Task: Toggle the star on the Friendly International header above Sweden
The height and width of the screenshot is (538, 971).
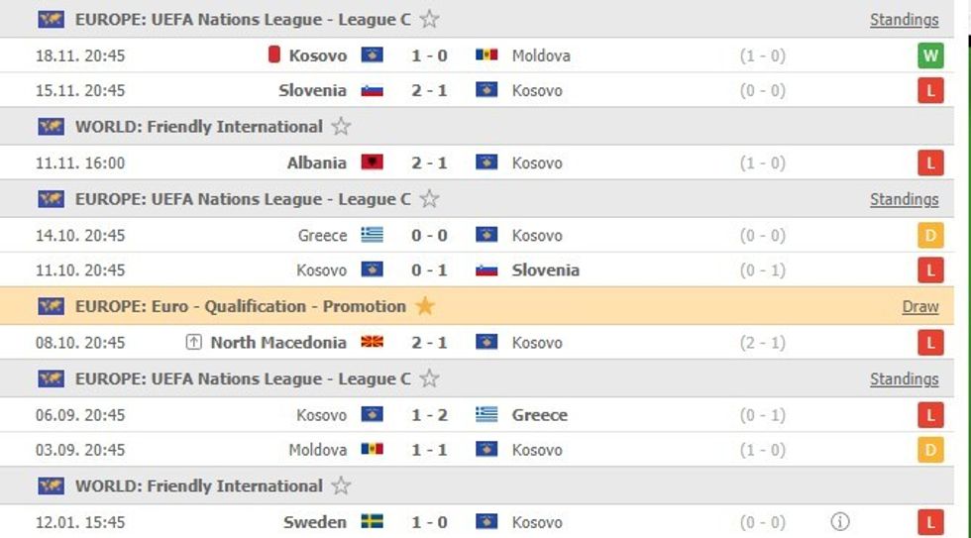Action: pyautogui.click(x=341, y=486)
